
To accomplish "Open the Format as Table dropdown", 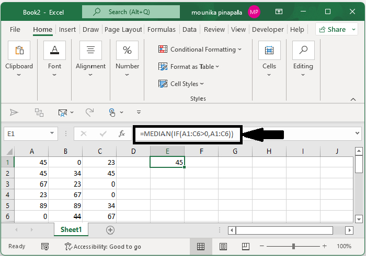I will tap(189, 67).
